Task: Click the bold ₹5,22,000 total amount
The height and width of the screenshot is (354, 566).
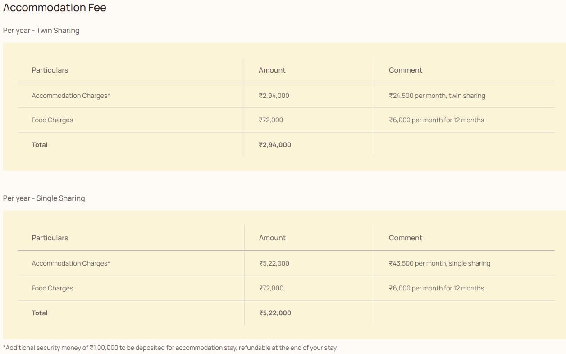Action: [275, 313]
